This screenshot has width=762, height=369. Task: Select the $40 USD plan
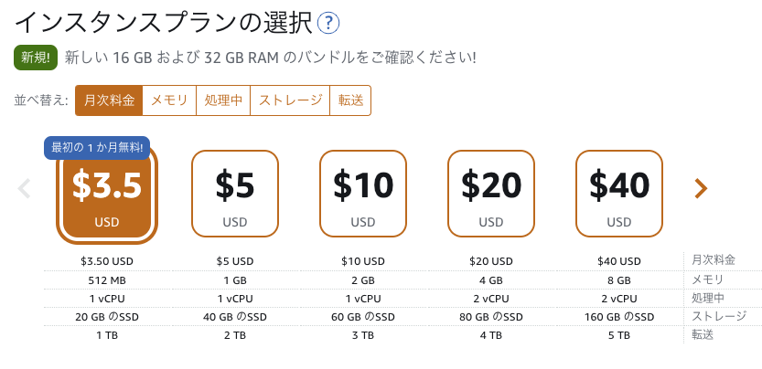click(619, 193)
